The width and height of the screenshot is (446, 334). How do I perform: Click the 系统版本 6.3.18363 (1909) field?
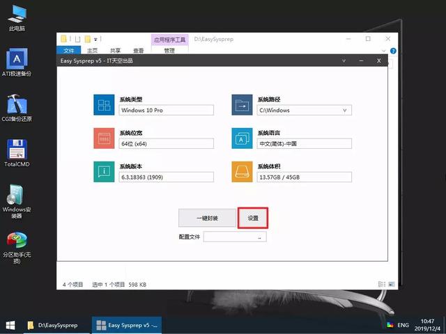tap(166, 177)
